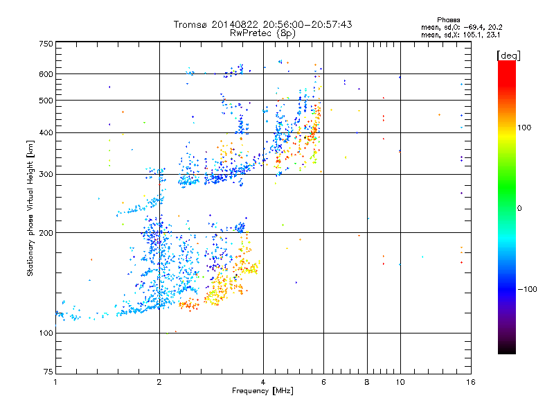This screenshot has width=554, height=416.
Task: Click x-axis tick label '2'
Action: coord(159,382)
